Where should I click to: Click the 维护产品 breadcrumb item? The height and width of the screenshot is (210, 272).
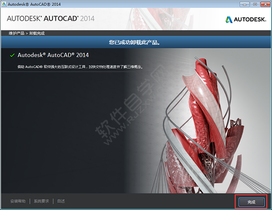point(16,33)
